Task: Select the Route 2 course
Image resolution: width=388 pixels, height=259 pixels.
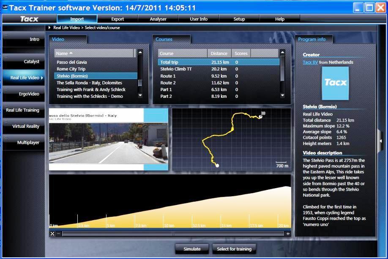Action: pos(219,83)
